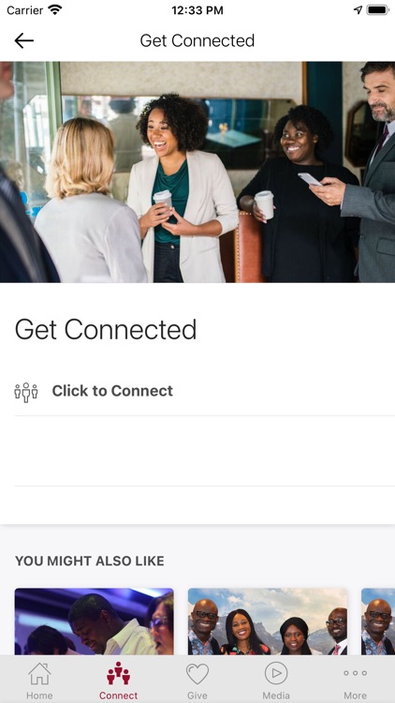Tap the coffee meeting banner photo
This screenshot has height=703, width=395.
tap(197, 172)
